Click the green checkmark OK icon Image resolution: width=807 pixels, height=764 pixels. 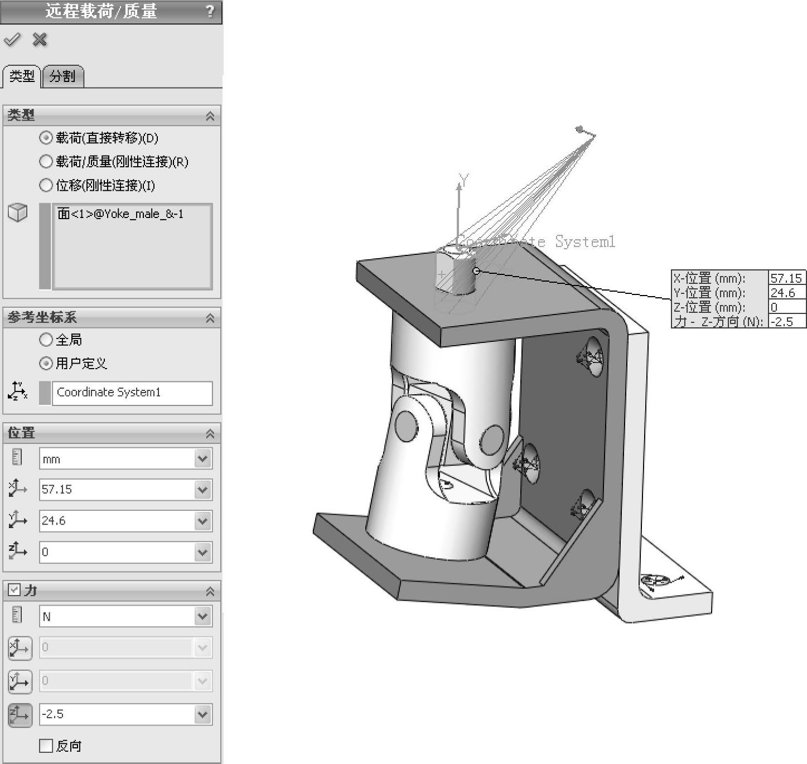click(x=12, y=40)
